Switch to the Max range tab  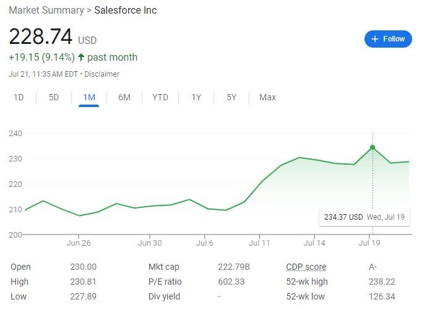[267, 97]
